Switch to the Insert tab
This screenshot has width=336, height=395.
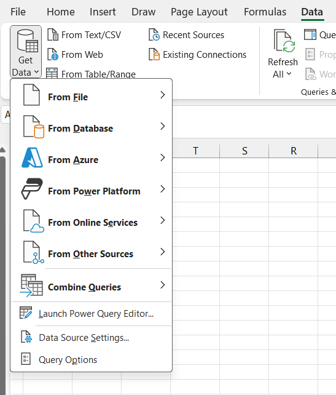click(103, 12)
